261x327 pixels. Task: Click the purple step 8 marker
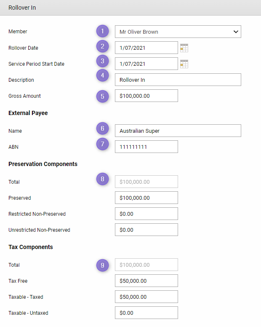[102, 179]
